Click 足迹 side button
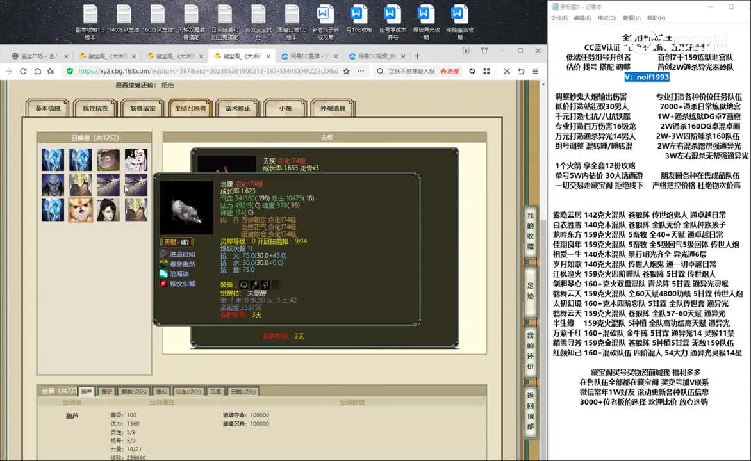The image size is (751, 461). (530, 291)
